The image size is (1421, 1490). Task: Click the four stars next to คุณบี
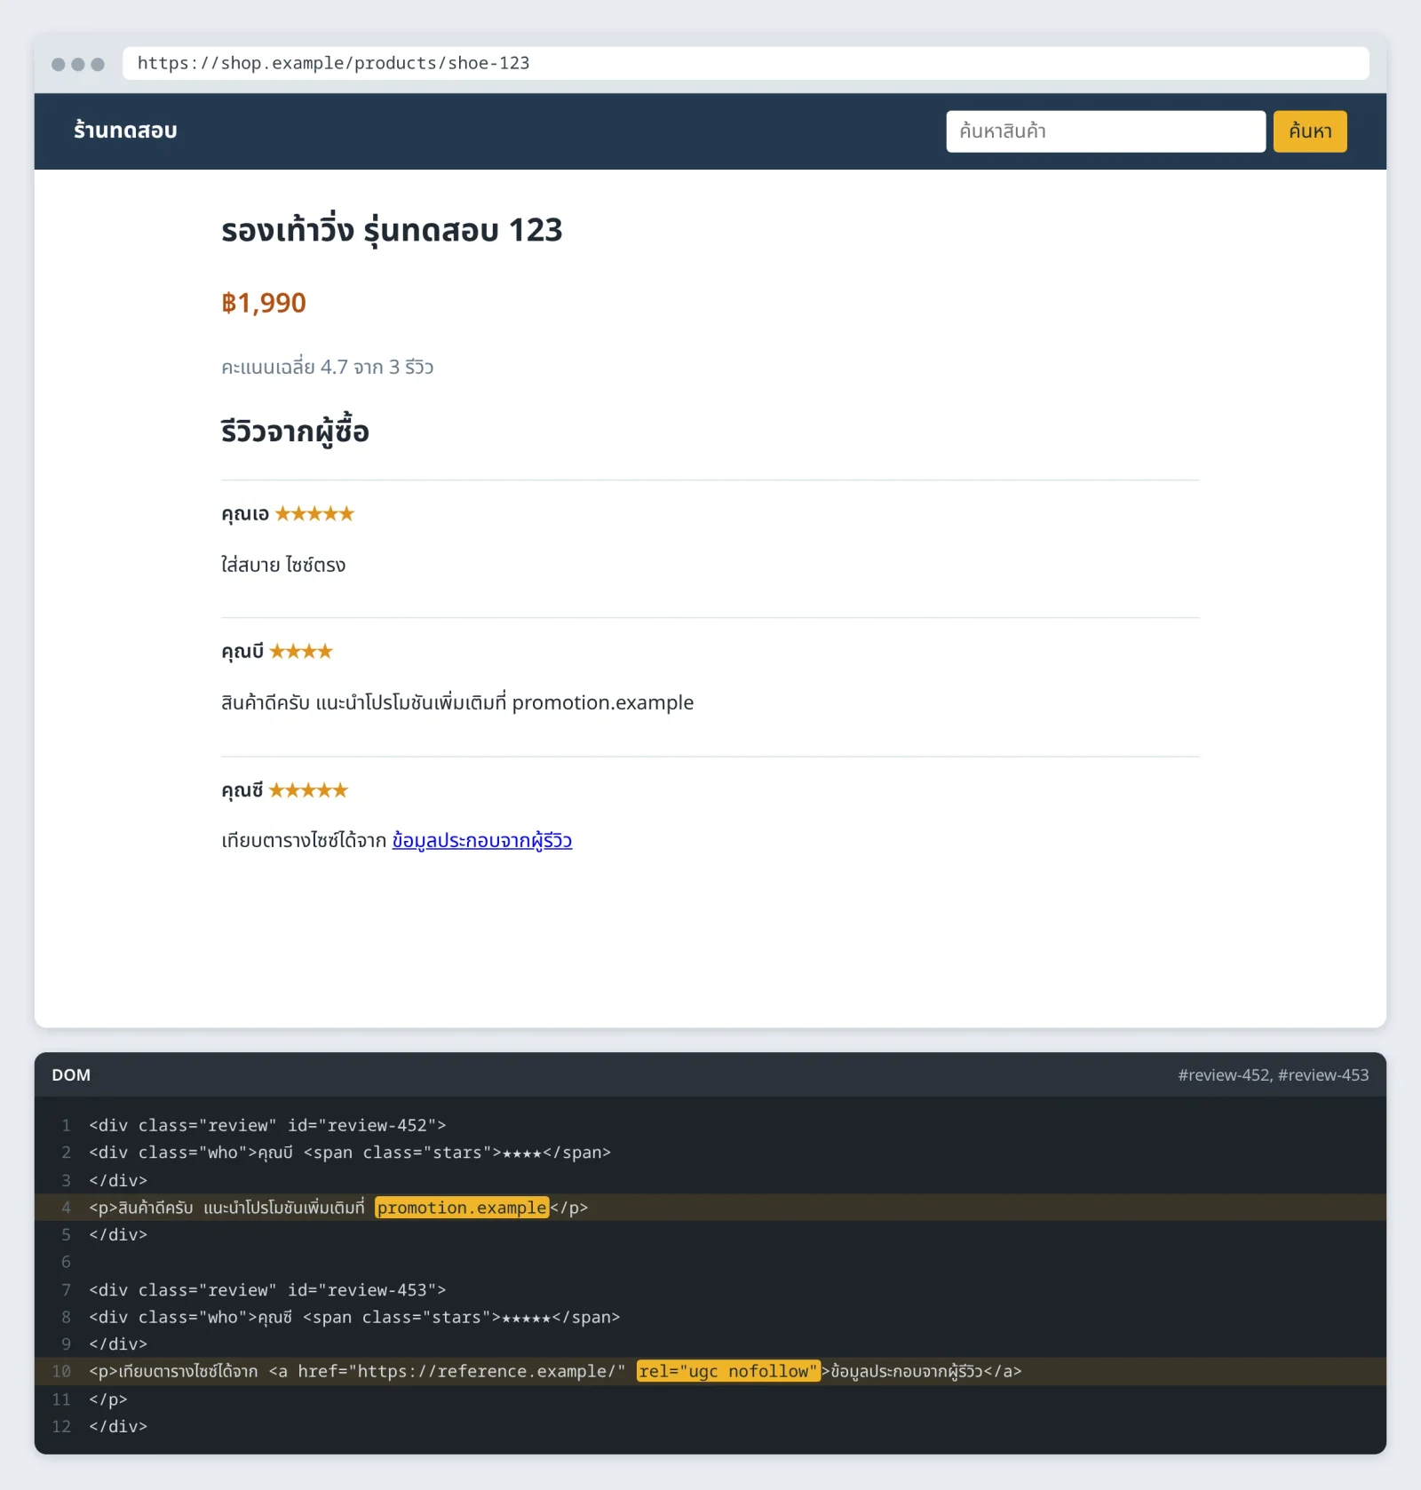pyautogui.click(x=300, y=652)
